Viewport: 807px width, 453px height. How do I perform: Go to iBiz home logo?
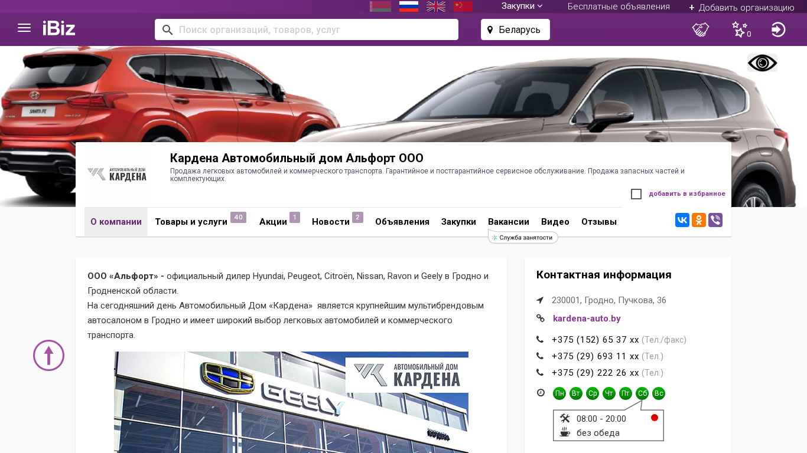[59, 28]
